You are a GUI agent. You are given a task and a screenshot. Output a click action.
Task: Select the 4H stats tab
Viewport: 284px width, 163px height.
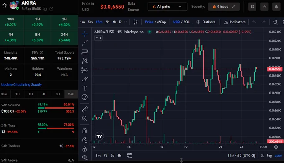[x=44, y=94]
